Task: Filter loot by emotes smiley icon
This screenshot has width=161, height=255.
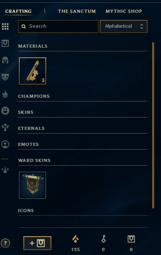Action: click(5, 111)
